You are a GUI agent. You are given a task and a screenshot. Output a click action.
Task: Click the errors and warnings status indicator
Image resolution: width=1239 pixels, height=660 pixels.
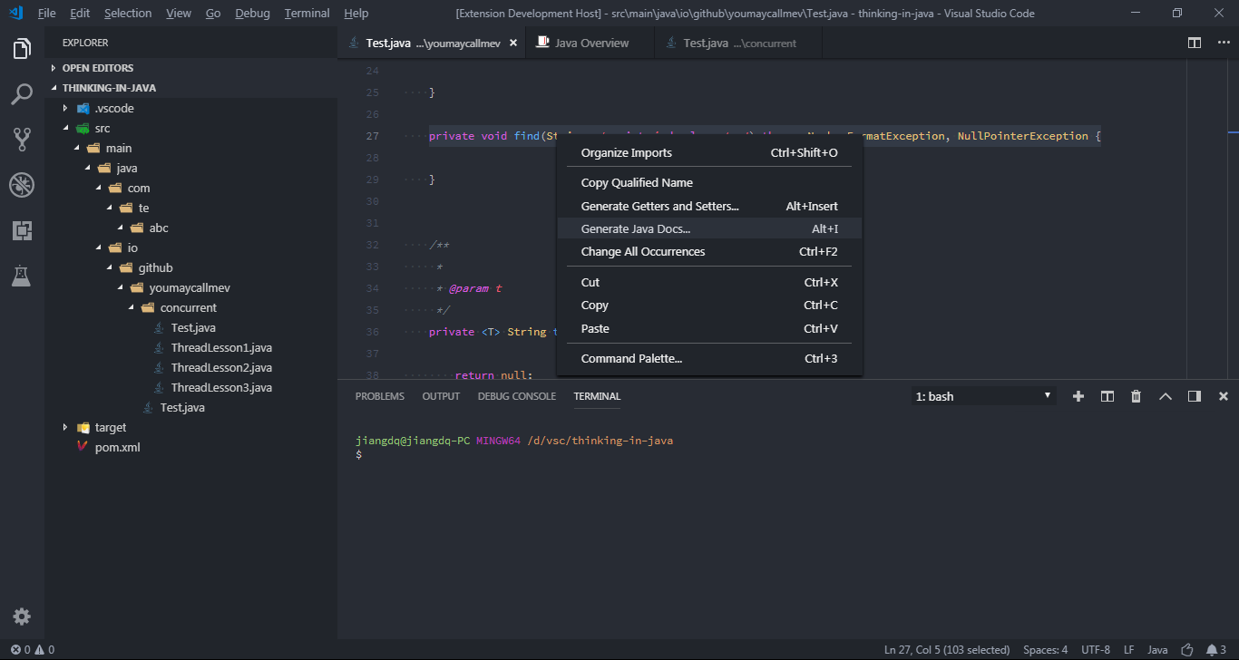click(x=33, y=650)
